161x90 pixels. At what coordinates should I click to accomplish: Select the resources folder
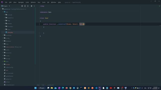(9, 53)
